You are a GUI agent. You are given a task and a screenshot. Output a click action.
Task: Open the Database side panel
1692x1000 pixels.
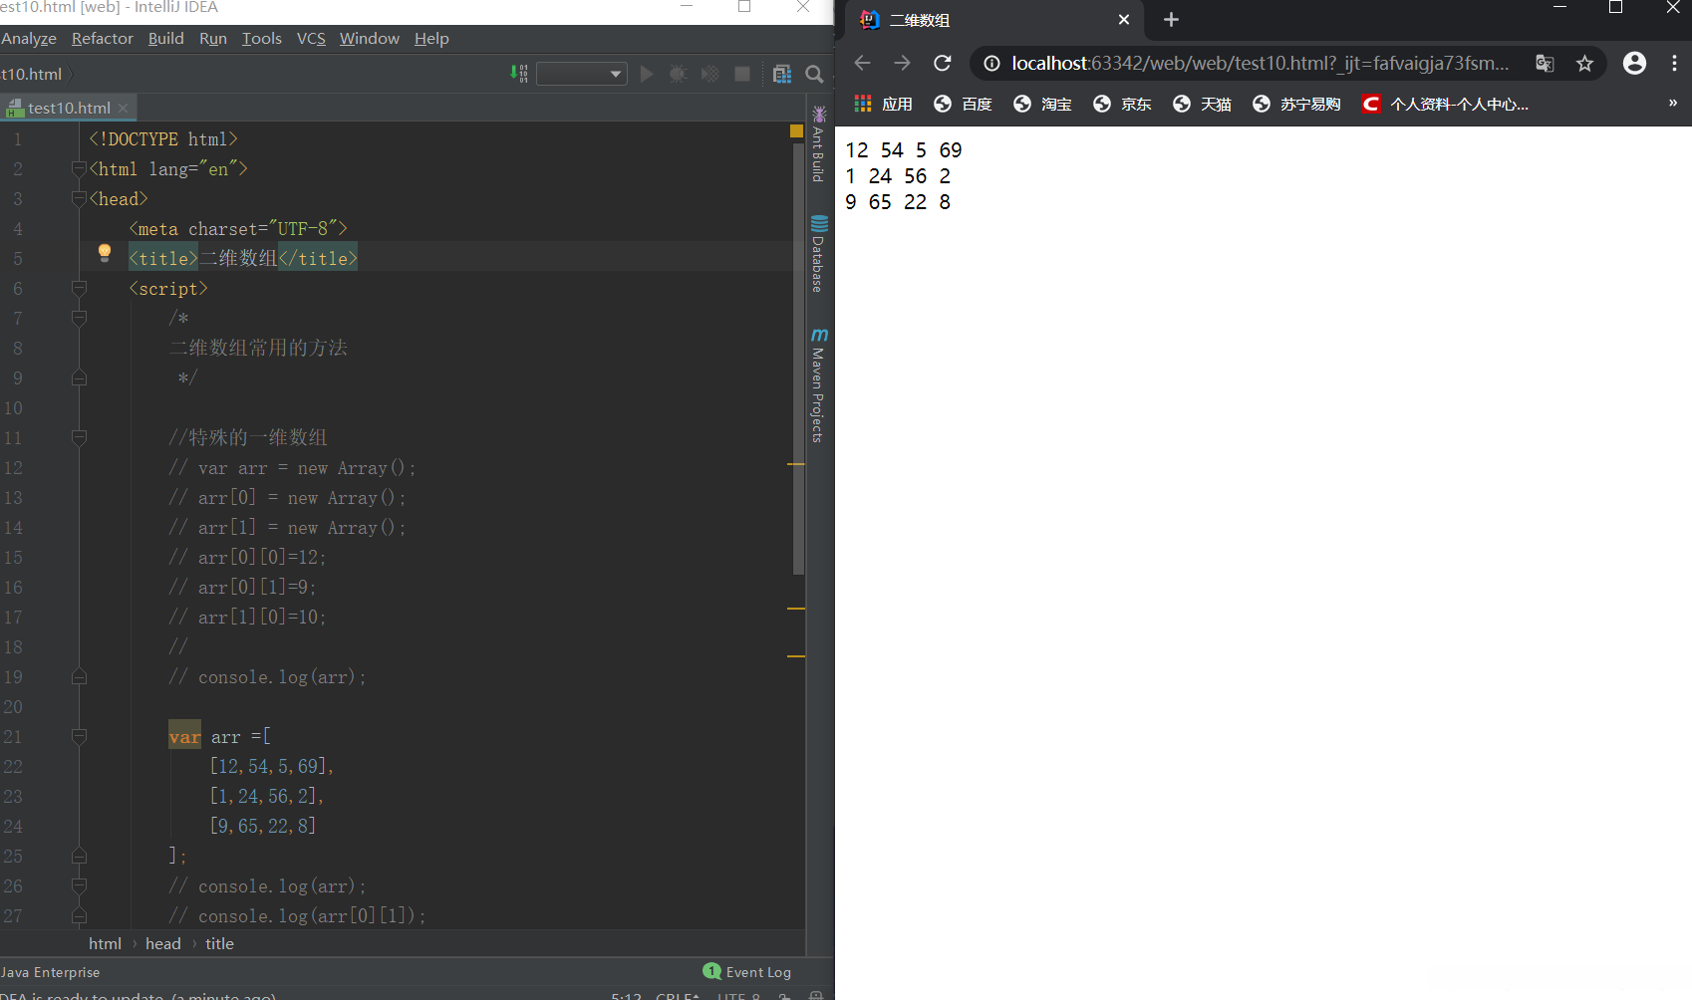coord(819,255)
